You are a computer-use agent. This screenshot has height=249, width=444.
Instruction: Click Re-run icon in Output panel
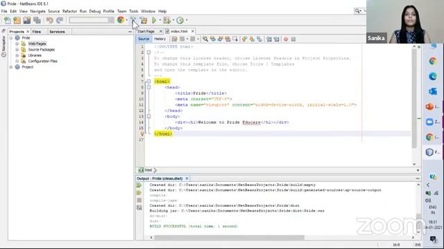(x=139, y=185)
